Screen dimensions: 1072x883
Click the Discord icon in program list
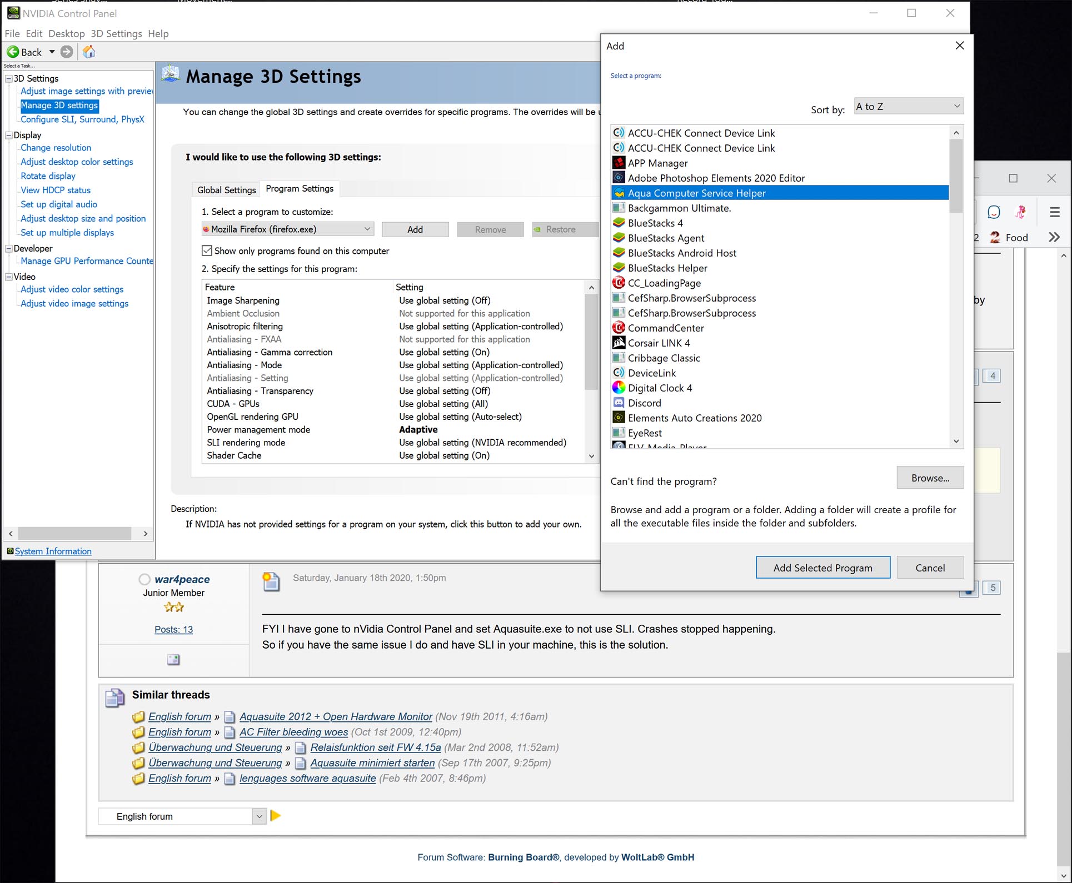tap(619, 403)
